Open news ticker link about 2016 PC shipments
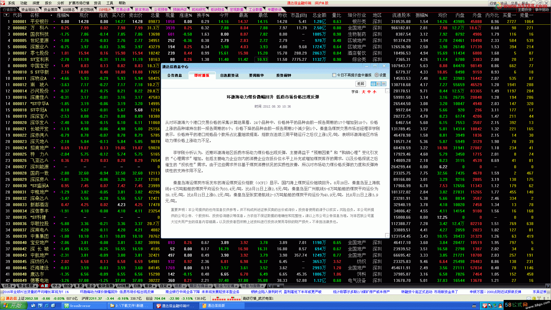Viewport: 551px width, 310px height. 36,292
